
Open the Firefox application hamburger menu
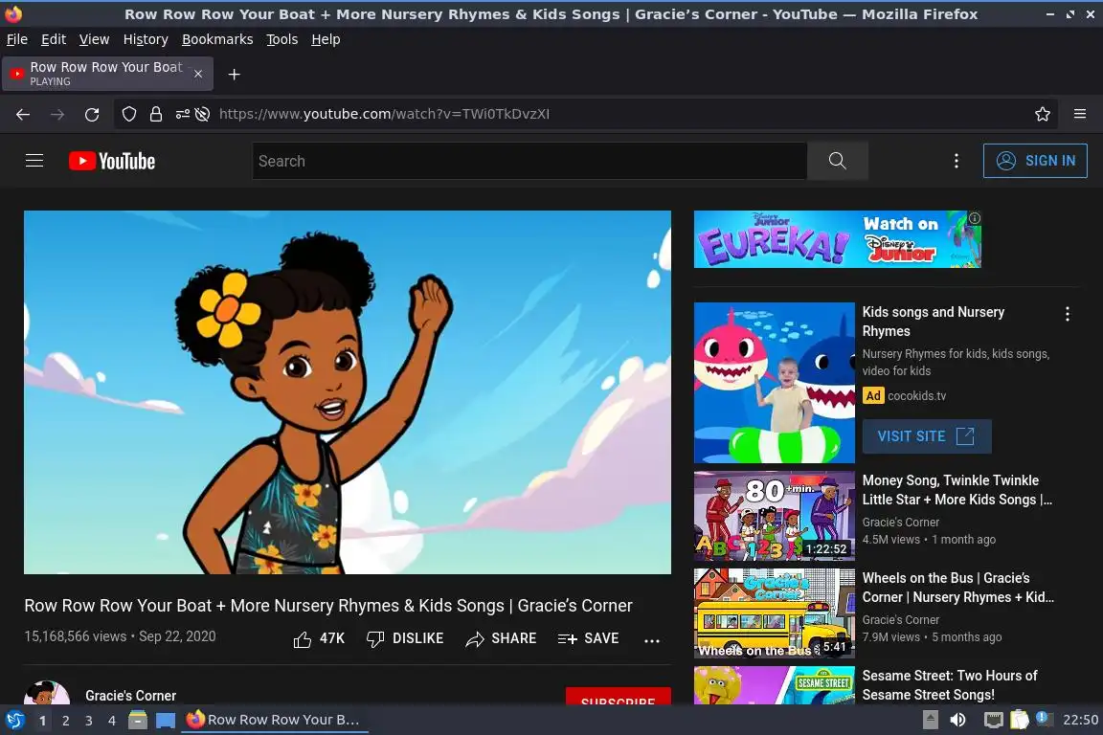[1080, 114]
